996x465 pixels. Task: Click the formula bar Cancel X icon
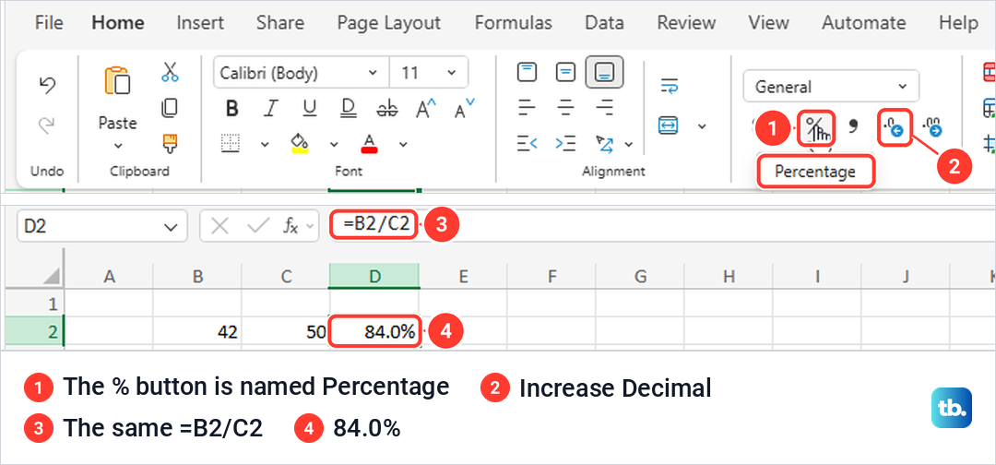pos(219,226)
